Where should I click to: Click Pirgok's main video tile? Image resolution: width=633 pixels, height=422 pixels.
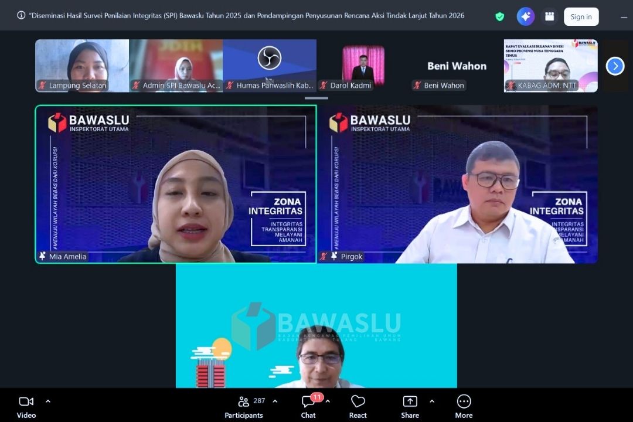[x=457, y=184]
